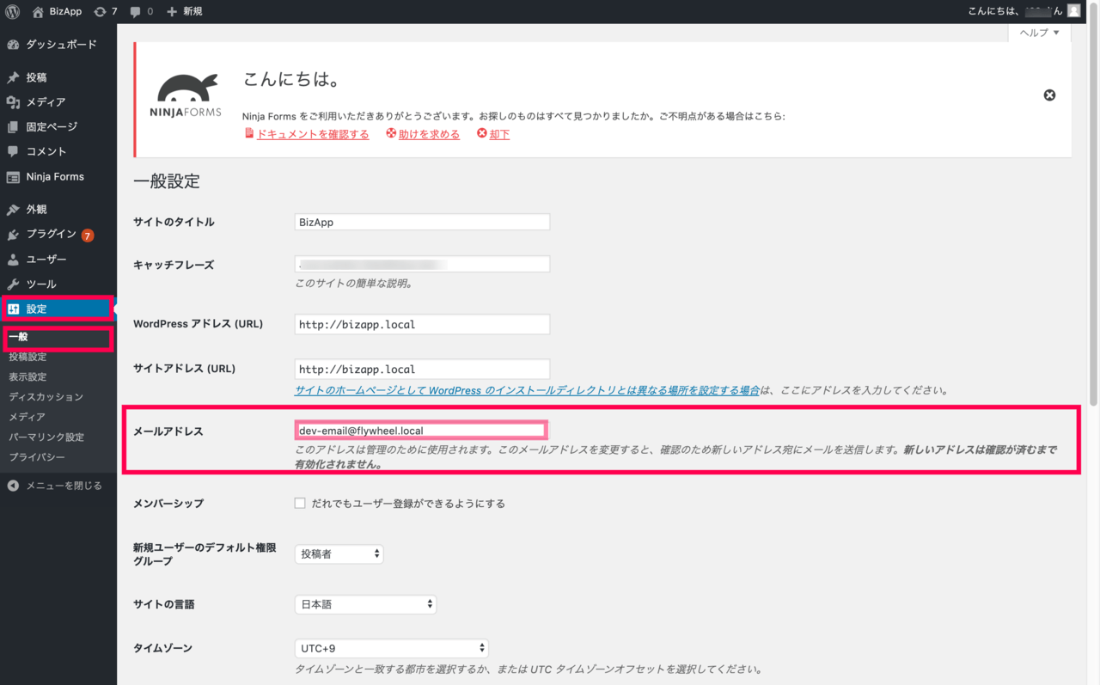The height and width of the screenshot is (685, 1100).
Task: Click the サイトのタイトル input field
Action: [x=422, y=222]
